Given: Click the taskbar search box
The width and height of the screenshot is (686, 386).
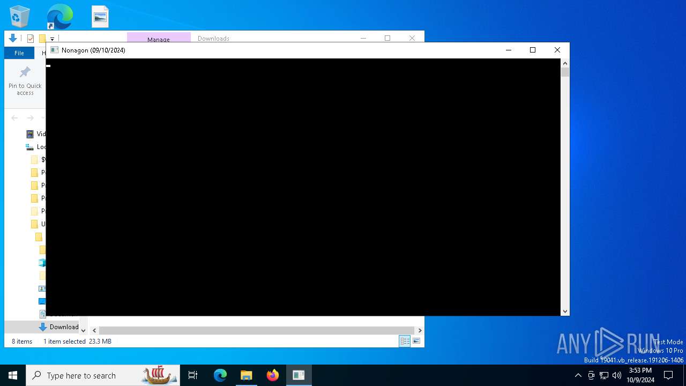Looking at the screenshot, I should [x=103, y=375].
